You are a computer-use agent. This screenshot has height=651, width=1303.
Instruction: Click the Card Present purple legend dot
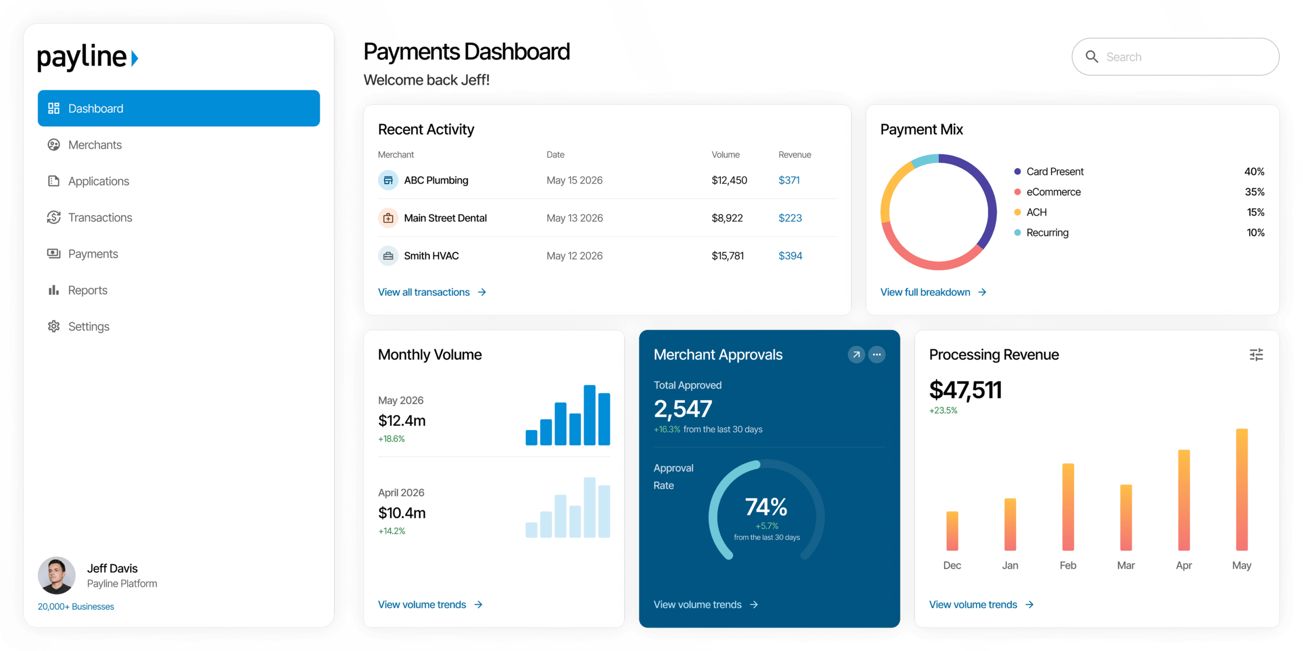(1017, 171)
